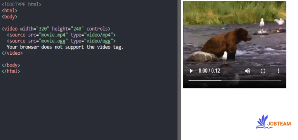Click the video width="320" code line
Viewport: 298px width, 140px height.
point(56,29)
